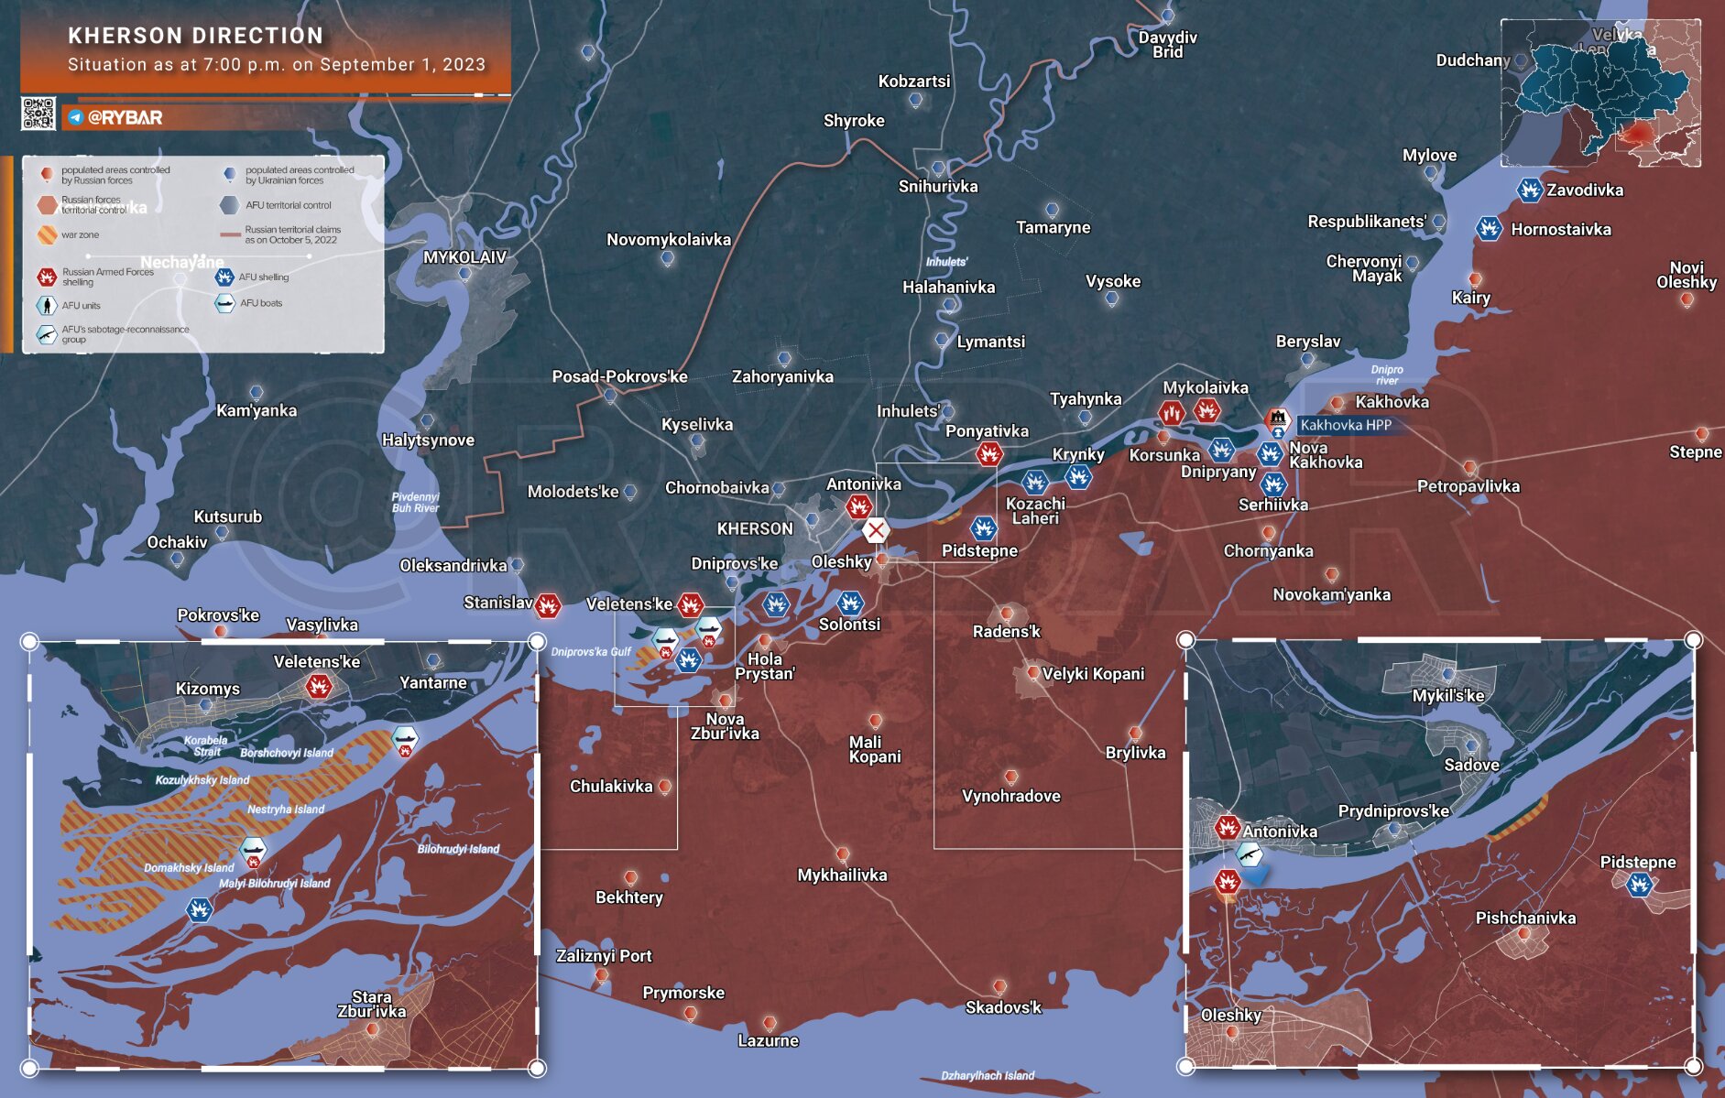Select AFU shelling icon above Solontsi
The height and width of the screenshot is (1098, 1725).
coord(849,603)
